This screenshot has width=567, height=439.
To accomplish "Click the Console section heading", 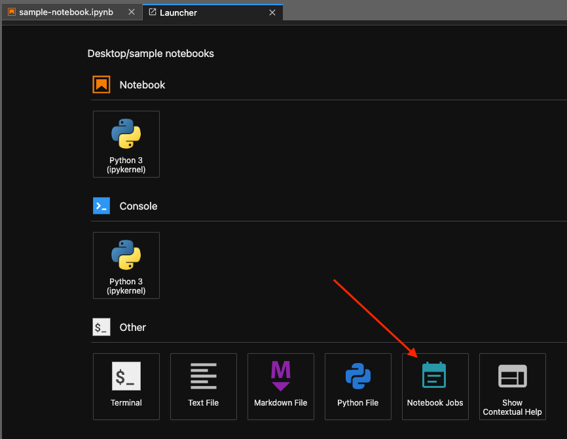I will (x=138, y=206).
